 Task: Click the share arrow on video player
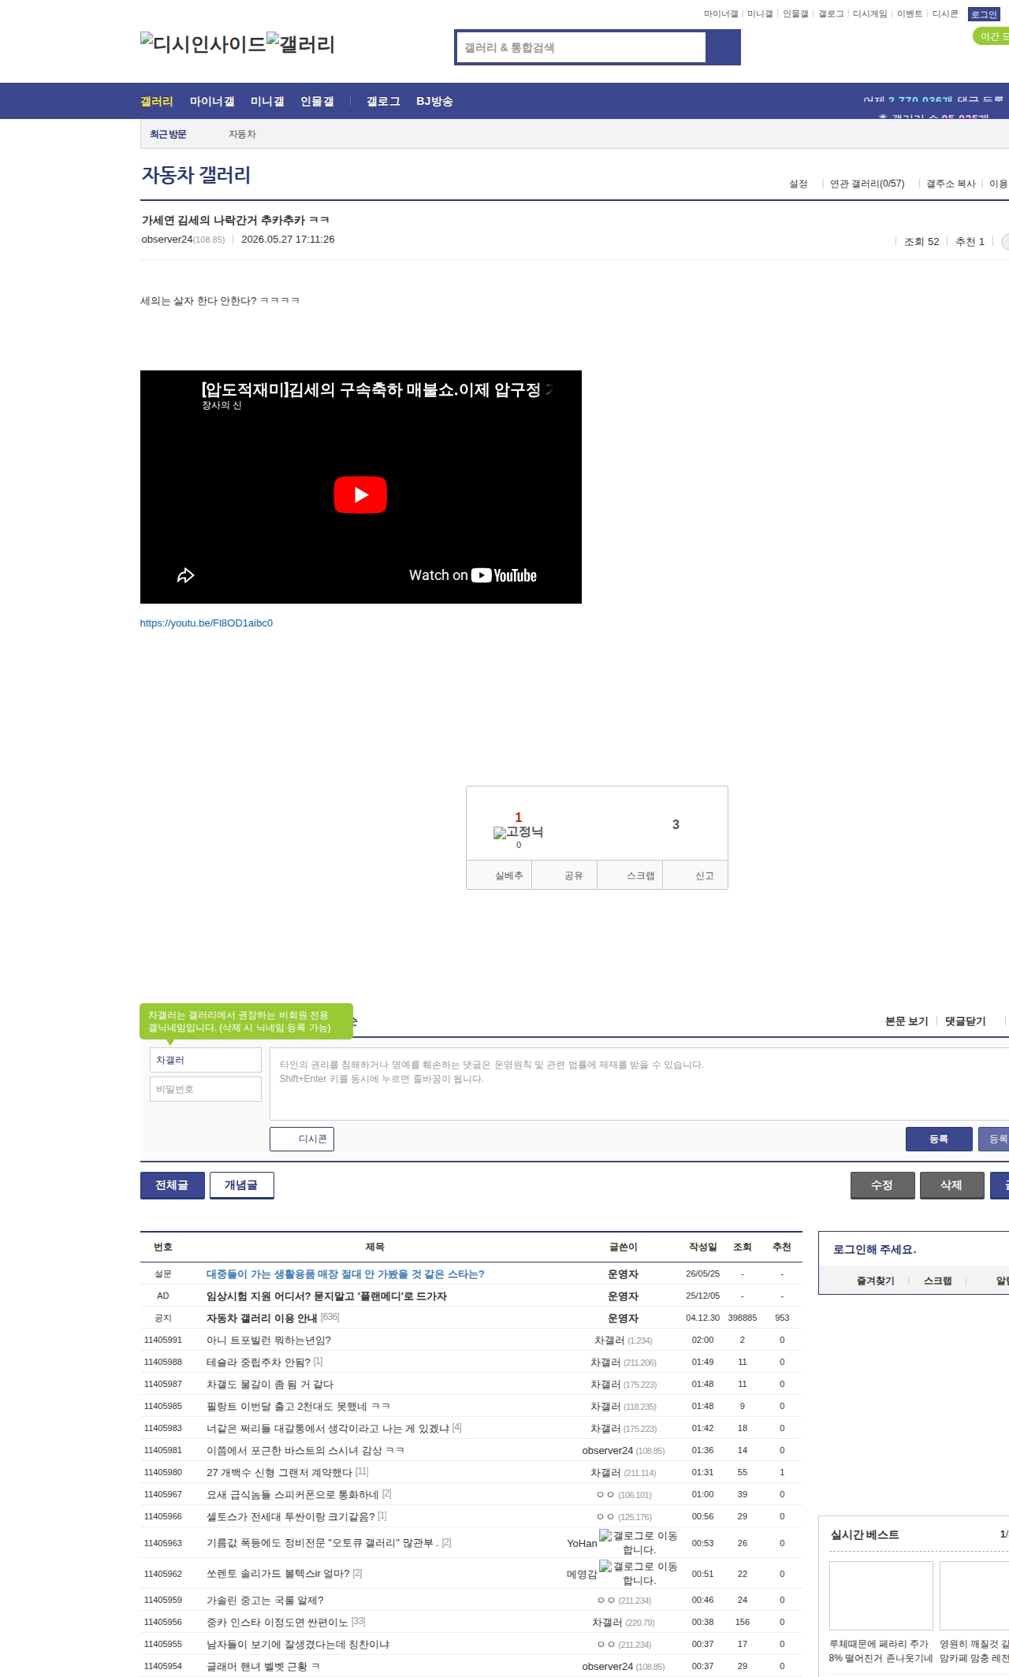tap(185, 575)
